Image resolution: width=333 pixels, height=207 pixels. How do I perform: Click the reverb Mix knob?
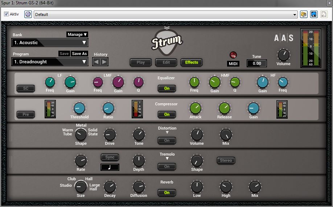point(255,187)
